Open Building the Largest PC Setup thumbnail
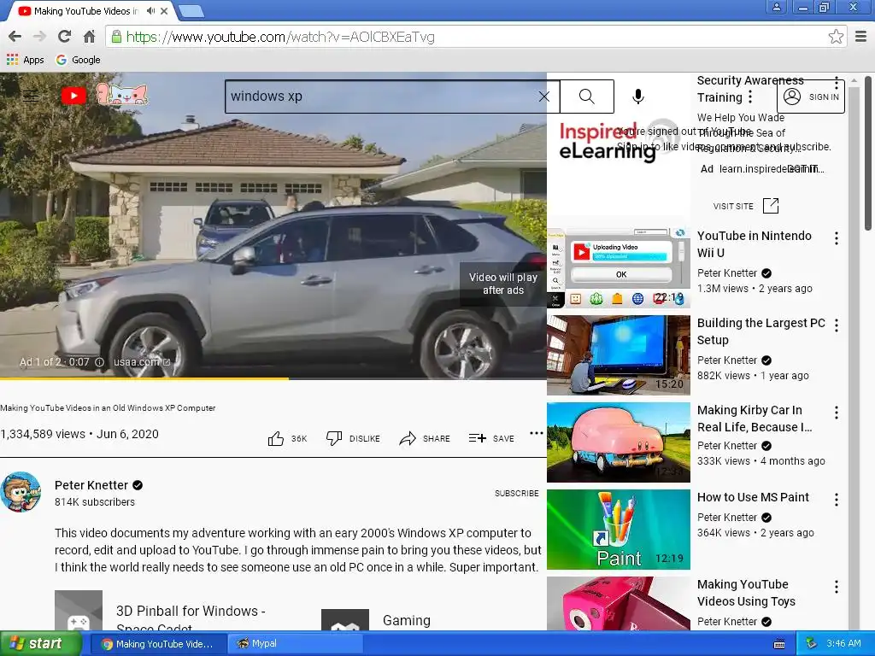Viewport: 875px width, 656px height. [619, 355]
